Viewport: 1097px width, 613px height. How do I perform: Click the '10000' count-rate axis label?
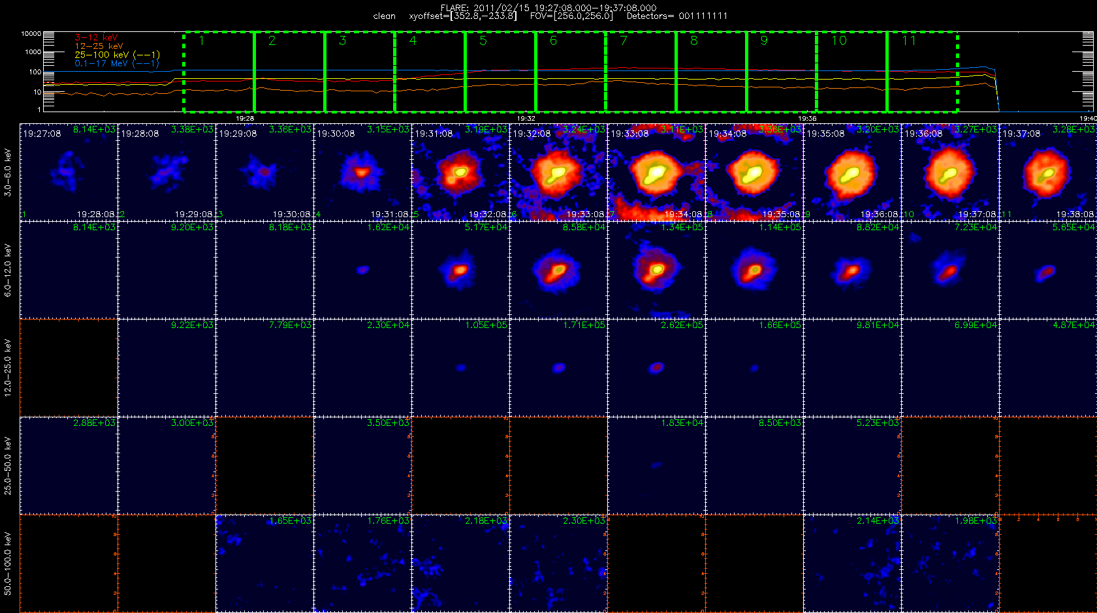(31, 34)
